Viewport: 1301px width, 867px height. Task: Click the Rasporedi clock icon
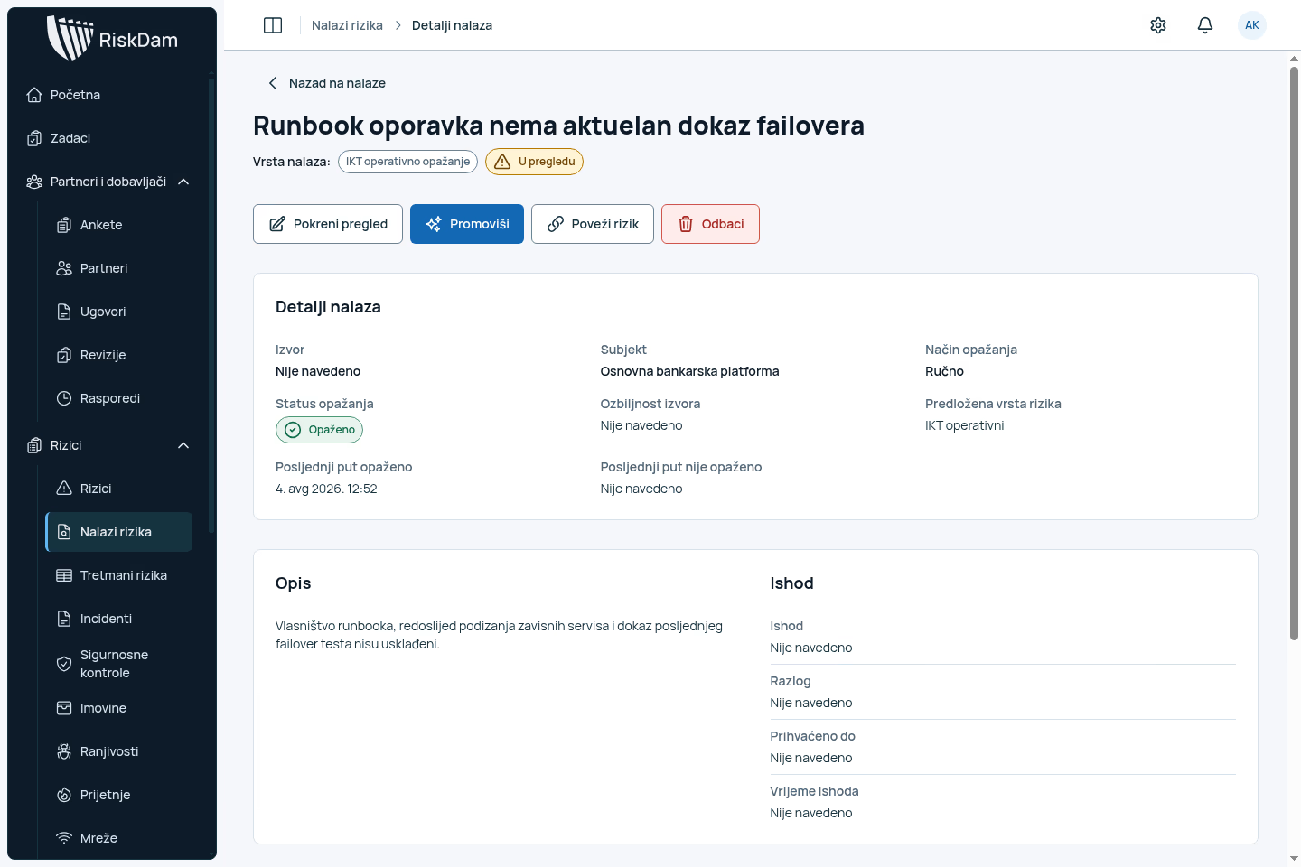click(x=64, y=398)
